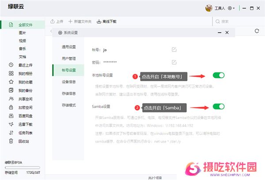Switch to 设备信息 tab

coord(68,82)
